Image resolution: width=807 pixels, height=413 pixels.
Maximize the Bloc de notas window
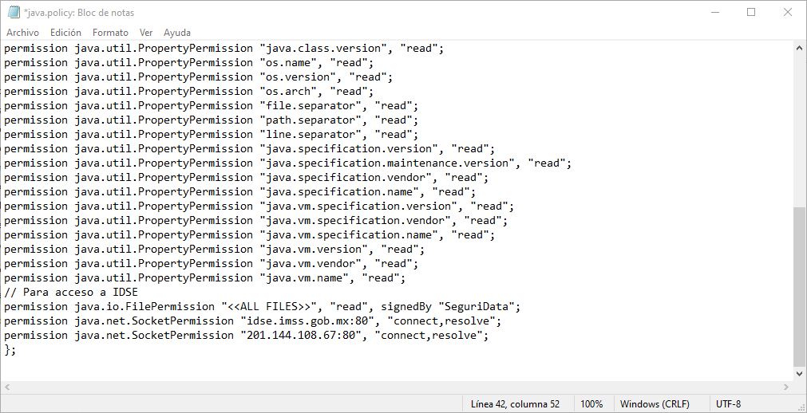click(751, 12)
